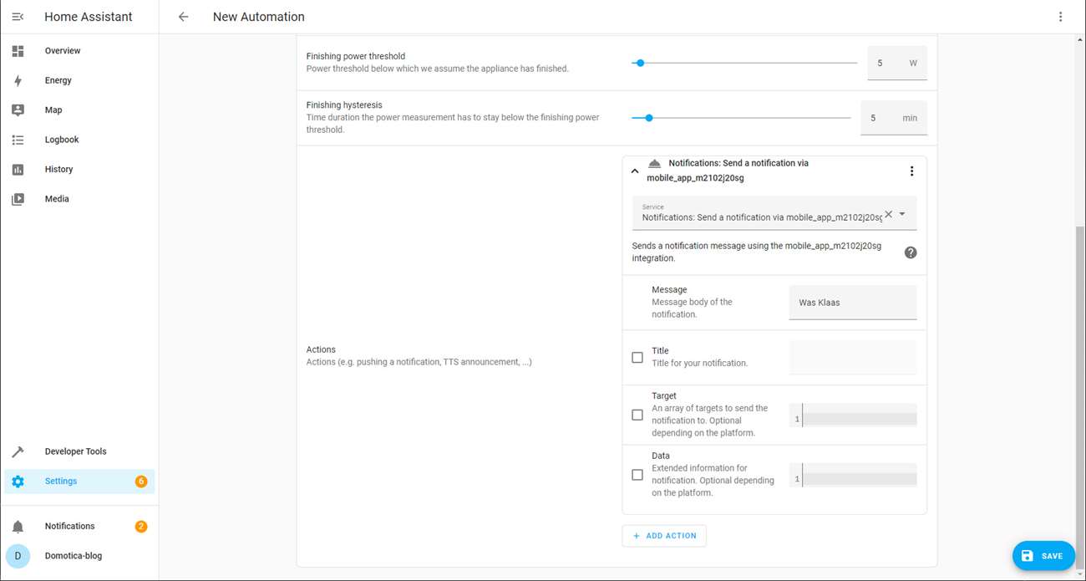The width and height of the screenshot is (1086, 581).
Task: Click the Finishing power threshold slider handle
Action: click(x=640, y=63)
